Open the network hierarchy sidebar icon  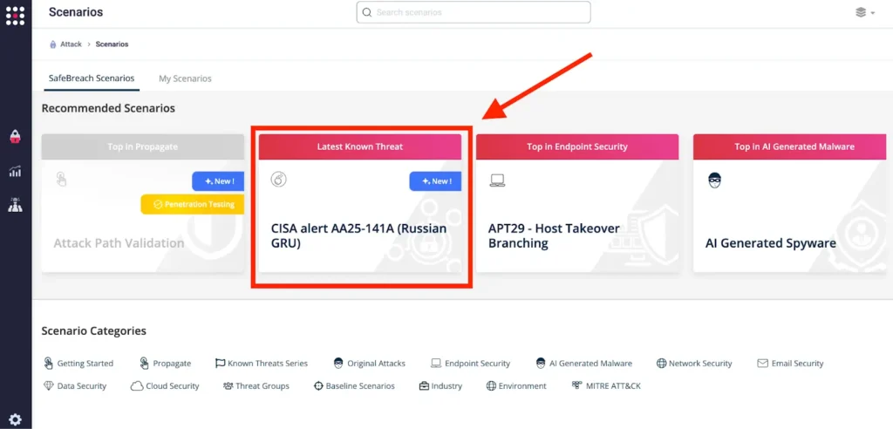[x=15, y=206]
